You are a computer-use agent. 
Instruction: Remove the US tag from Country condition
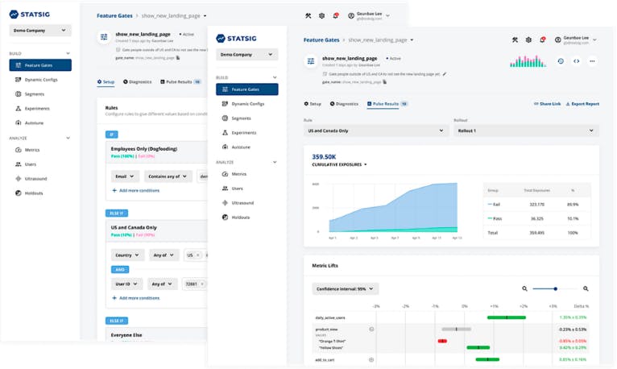tap(198, 255)
